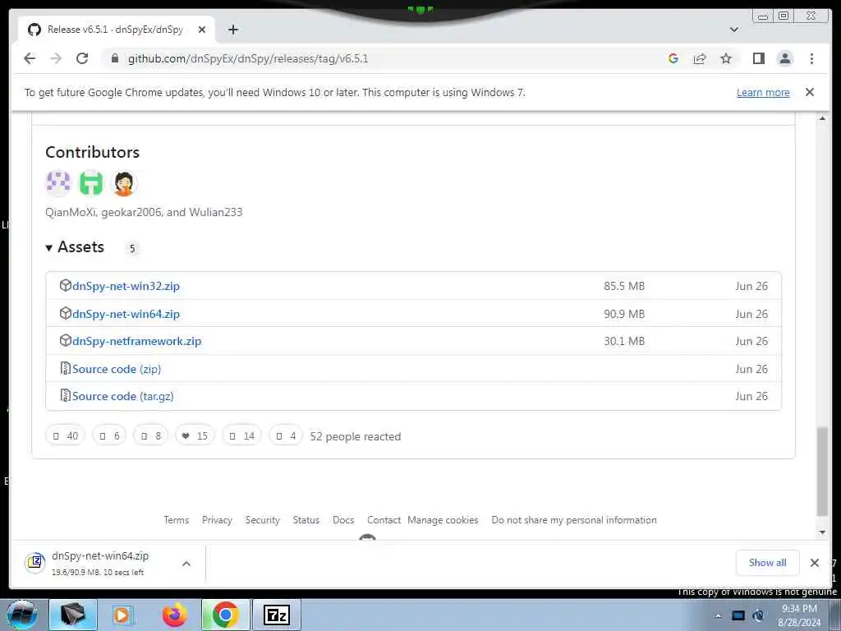841x631 pixels.
Task: Download Source code (zip)
Action: tap(117, 369)
